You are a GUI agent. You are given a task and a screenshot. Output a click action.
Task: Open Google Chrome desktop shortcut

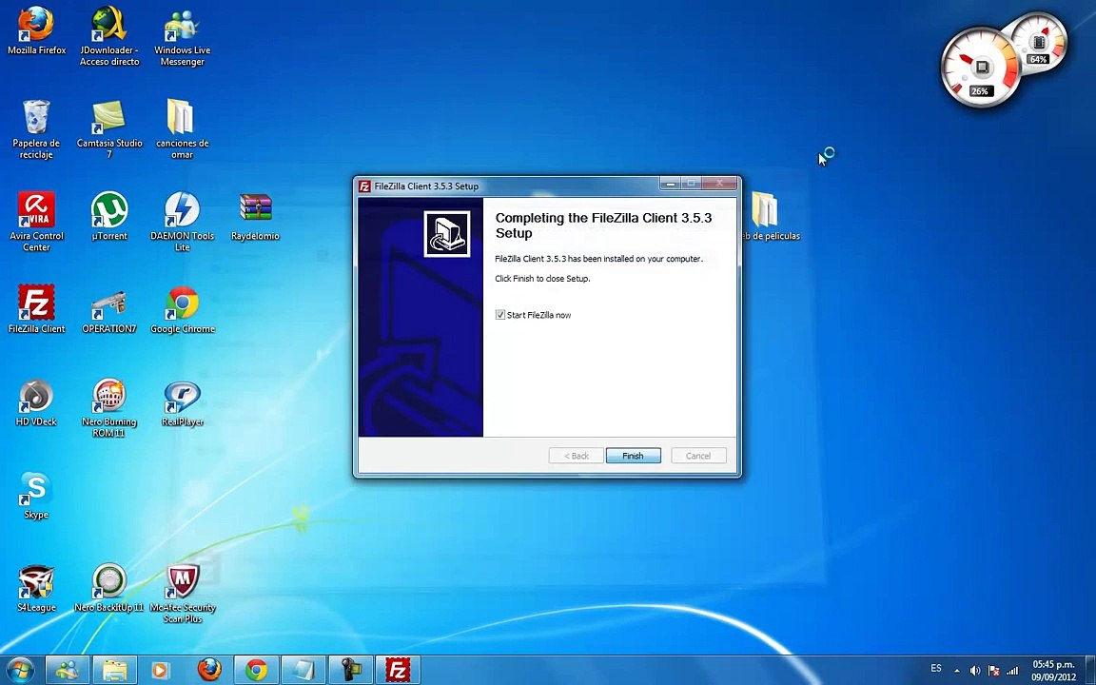(183, 309)
